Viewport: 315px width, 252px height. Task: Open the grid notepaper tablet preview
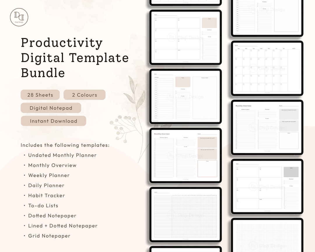267,236
